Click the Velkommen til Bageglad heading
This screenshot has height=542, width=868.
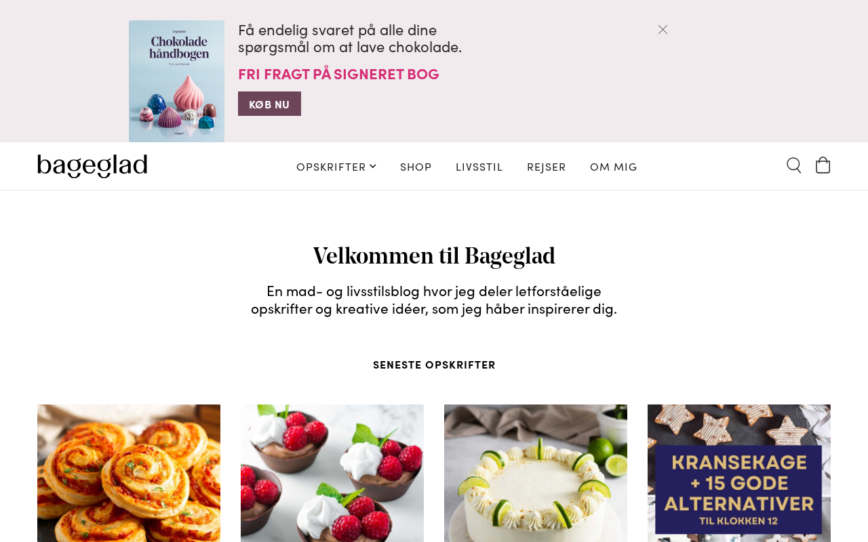click(x=434, y=256)
